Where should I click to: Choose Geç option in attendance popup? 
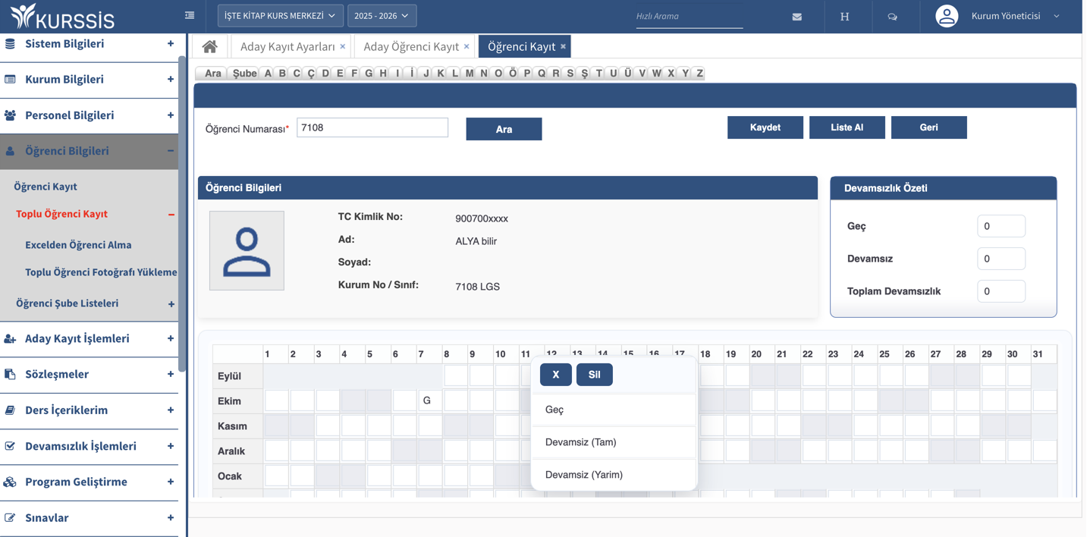coord(554,410)
